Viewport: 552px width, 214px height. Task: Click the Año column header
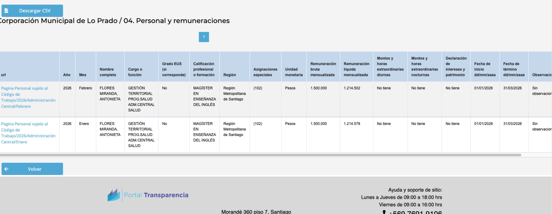pos(67,75)
